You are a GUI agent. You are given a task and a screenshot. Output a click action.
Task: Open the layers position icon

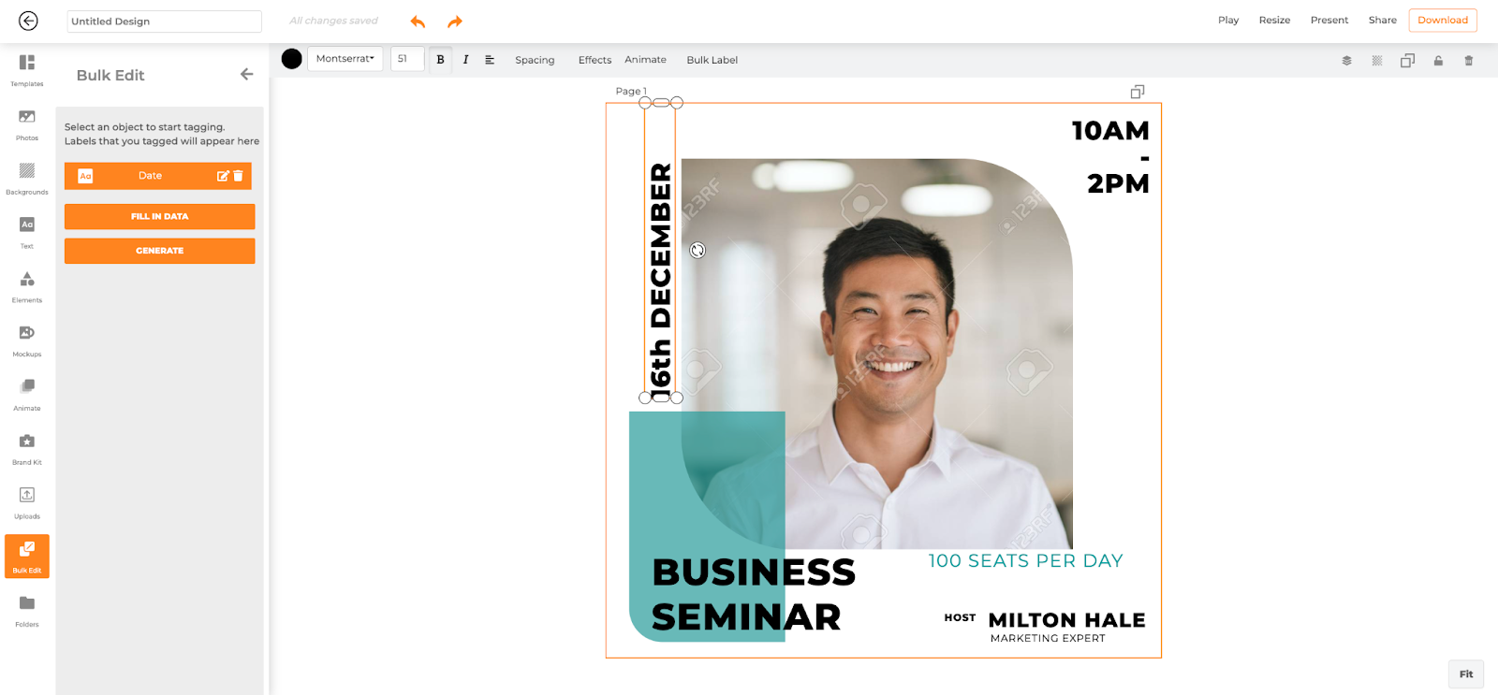point(1346,61)
